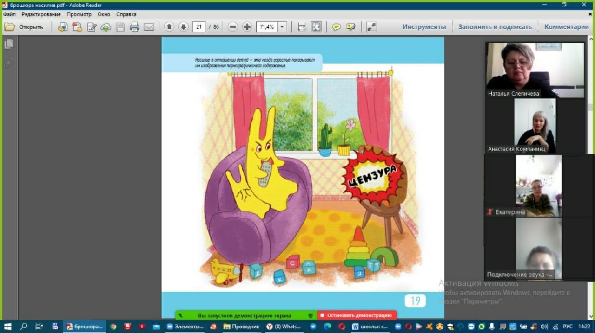Click the Открыть button
This screenshot has width=595, height=333.
tap(24, 27)
